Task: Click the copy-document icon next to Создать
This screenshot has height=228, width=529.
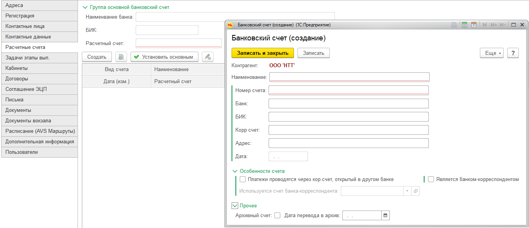Action: 121,57
